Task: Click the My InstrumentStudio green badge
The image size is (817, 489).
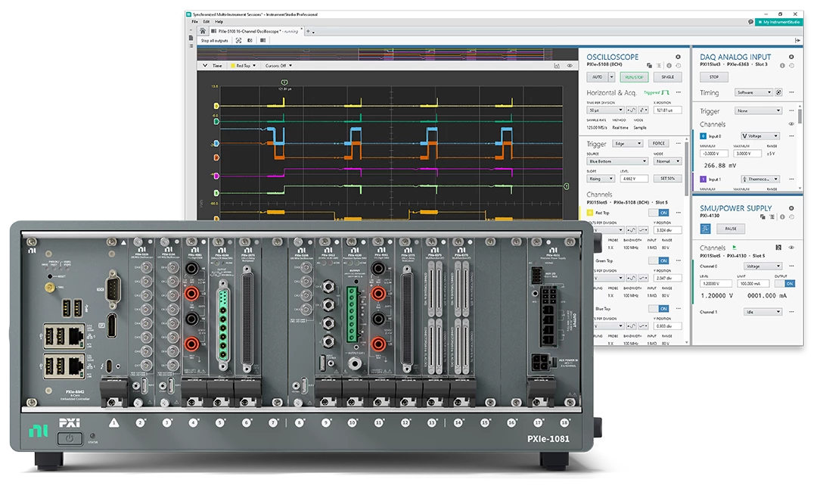Action: coord(779,22)
